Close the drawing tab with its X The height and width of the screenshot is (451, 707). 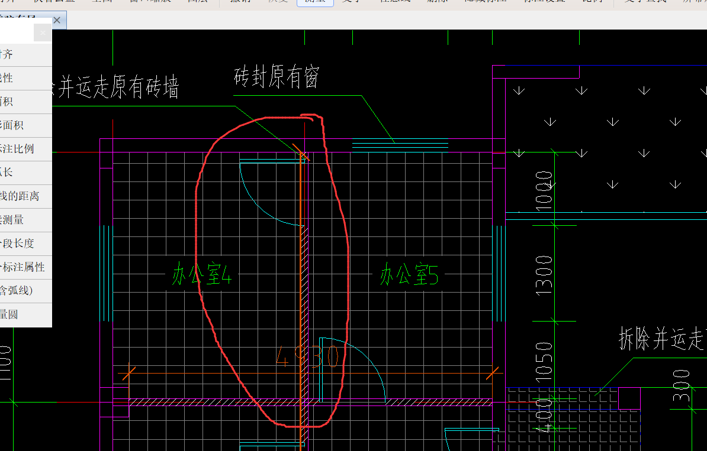point(57,20)
